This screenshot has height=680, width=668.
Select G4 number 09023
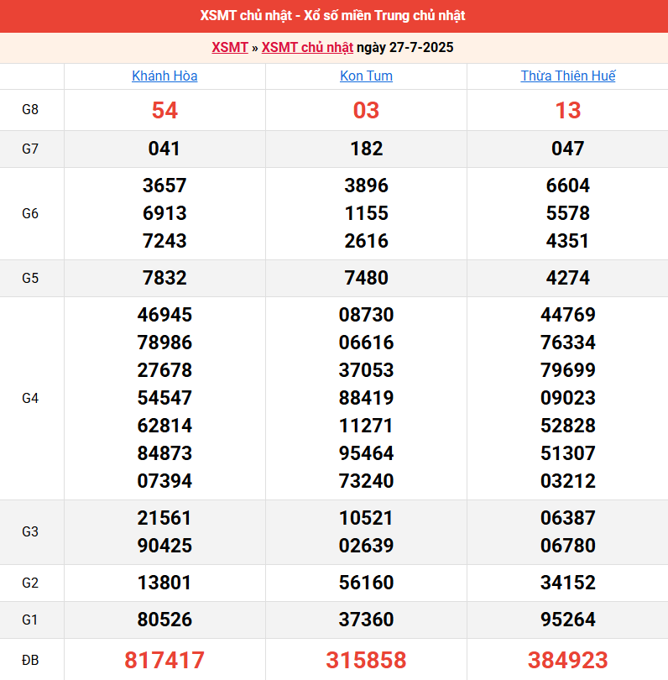(x=568, y=398)
